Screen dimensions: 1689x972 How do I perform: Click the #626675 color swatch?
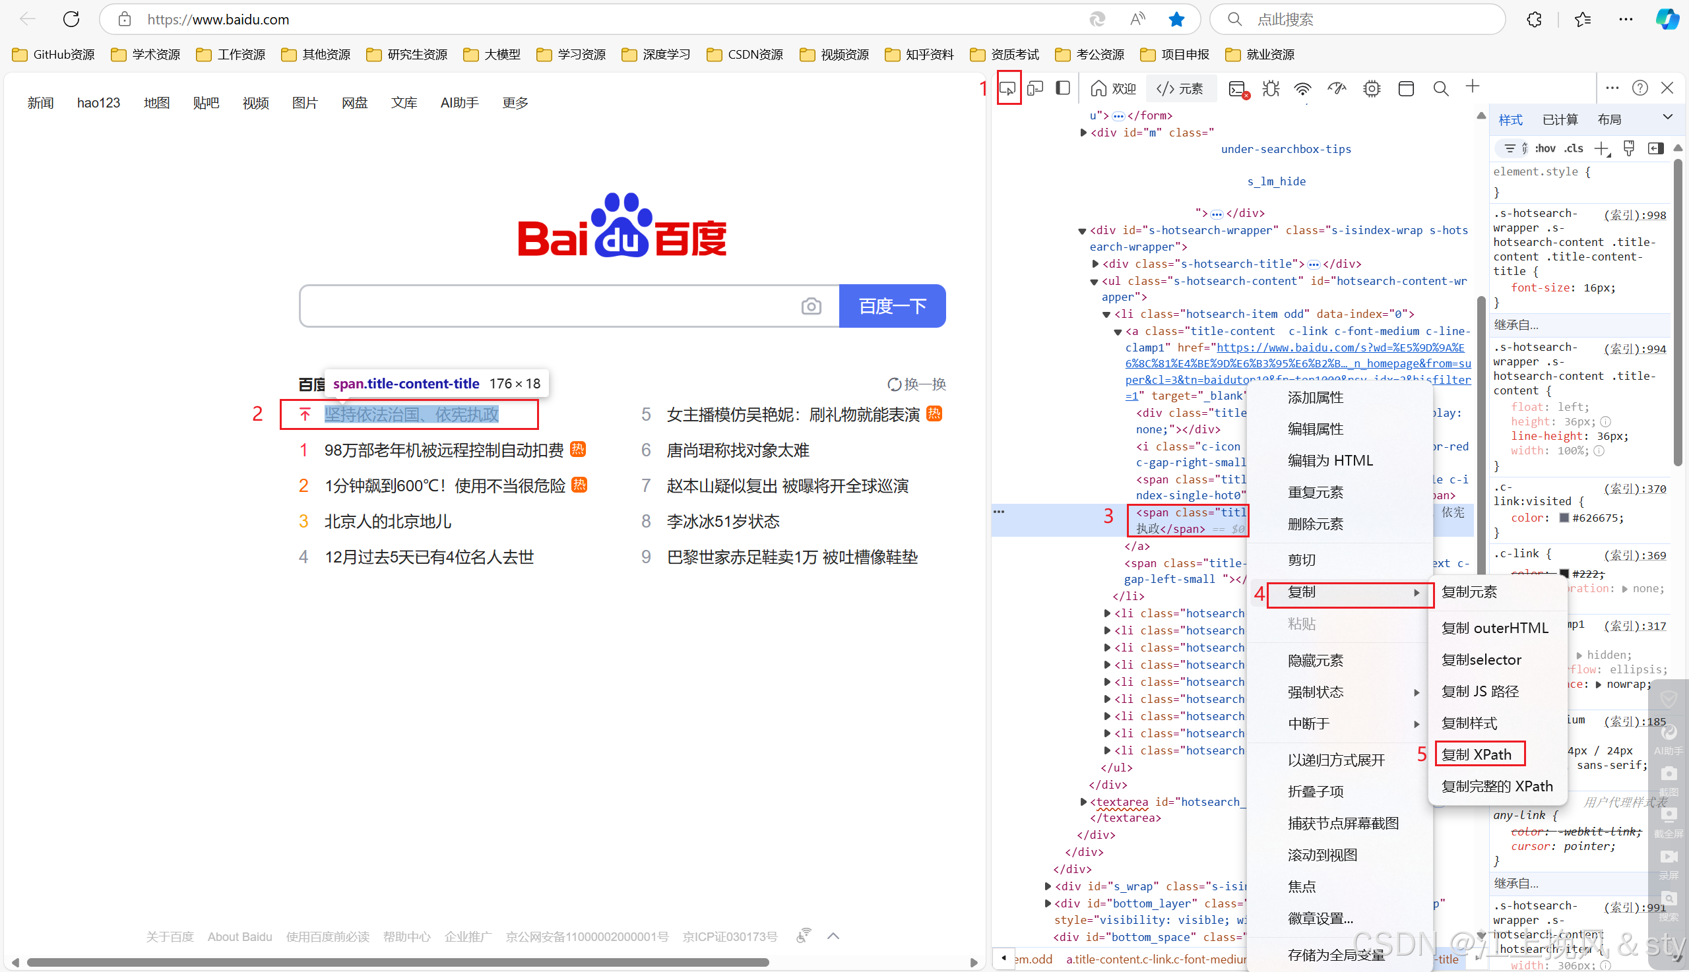coord(1564,518)
